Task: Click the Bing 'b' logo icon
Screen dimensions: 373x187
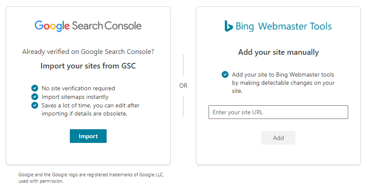Action: pyautogui.click(x=229, y=26)
